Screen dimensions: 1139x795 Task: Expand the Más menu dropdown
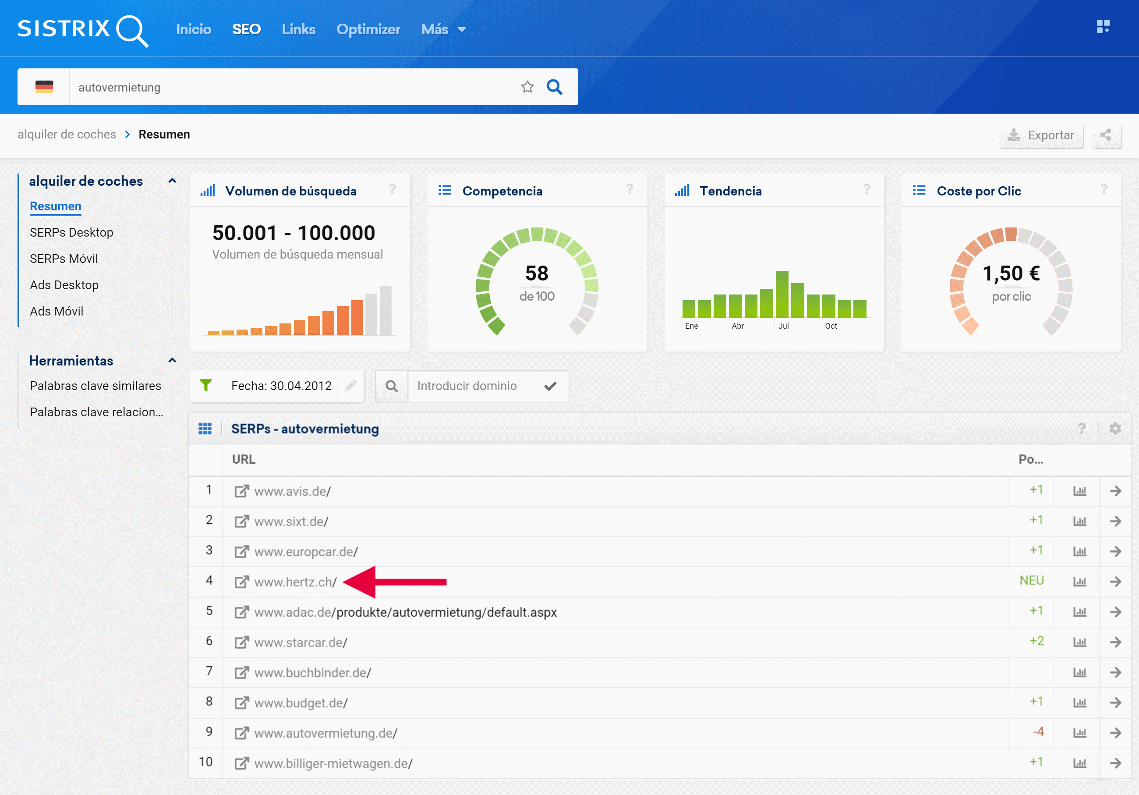point(443,29)
